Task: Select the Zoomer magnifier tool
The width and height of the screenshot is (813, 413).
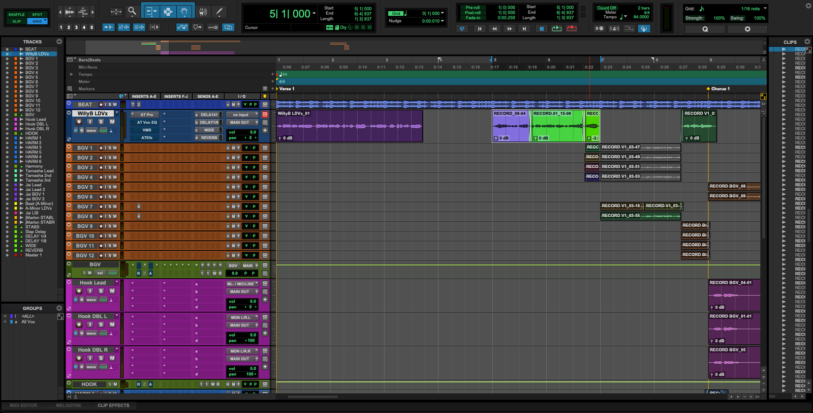Action: pos(132,11)
